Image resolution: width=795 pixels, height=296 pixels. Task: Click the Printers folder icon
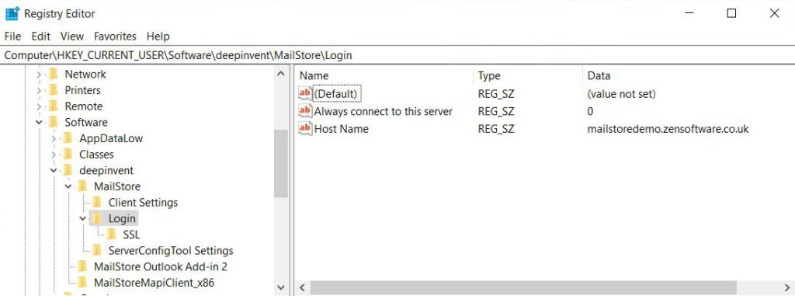54,90
